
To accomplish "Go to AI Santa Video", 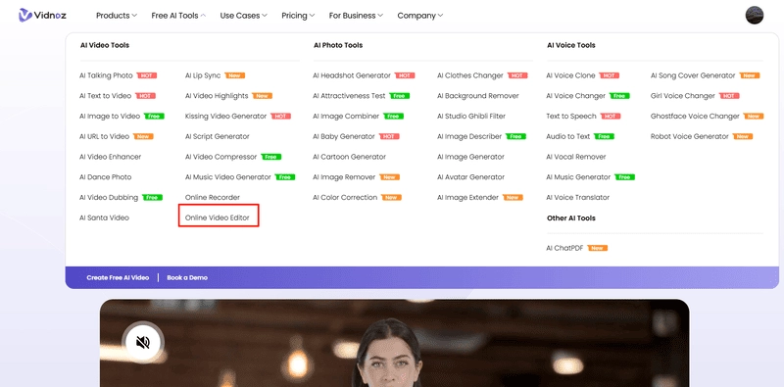I will [104, 218].
